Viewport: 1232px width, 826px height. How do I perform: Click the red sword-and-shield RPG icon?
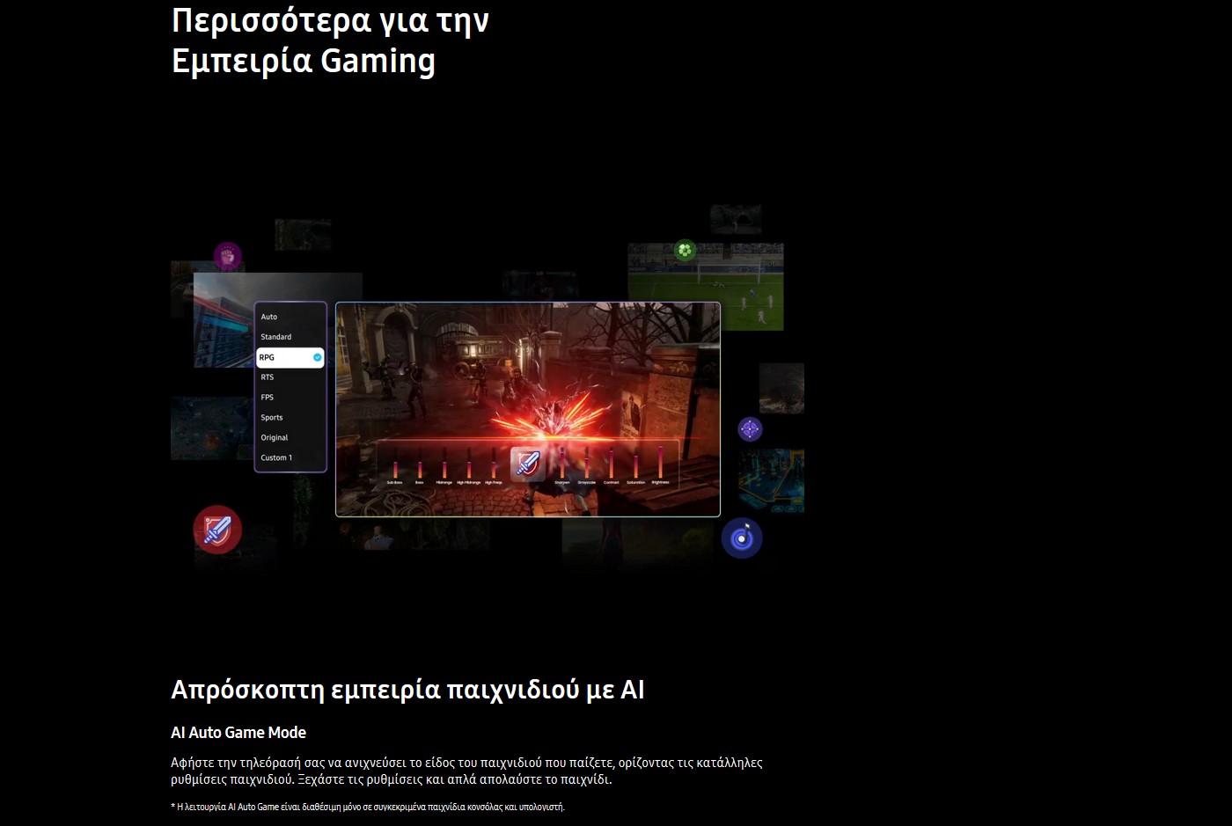[x=217, y=530]
